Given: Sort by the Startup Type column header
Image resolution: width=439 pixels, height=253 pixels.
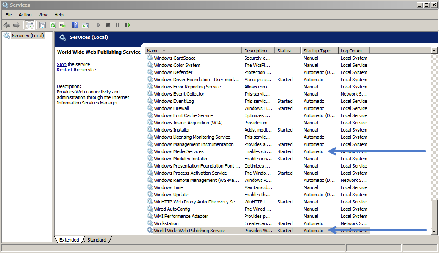Looking at the screenshot, I should [x=320, y=51].
